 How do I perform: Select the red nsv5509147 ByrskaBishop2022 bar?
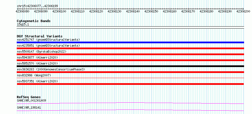[x=130, y=54]
